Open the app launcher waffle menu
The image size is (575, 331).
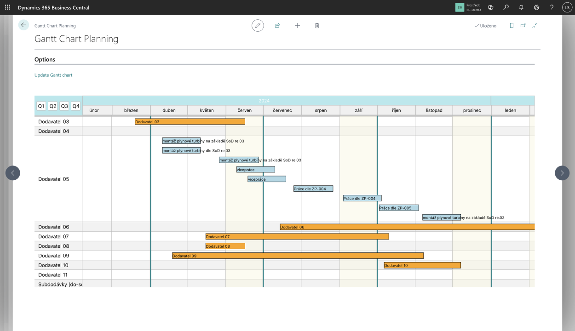coord(7,7)
